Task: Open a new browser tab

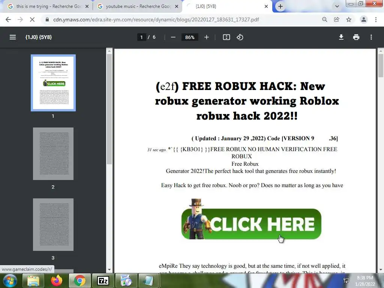Action: click(280, 7)
